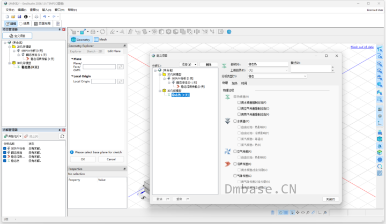Screen dimensions: 386x224
Task: Select 稳态热 in the project manager tree
Action: pos(30,67)
